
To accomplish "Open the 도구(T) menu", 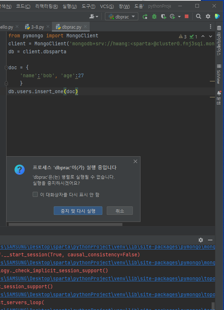I will tap(89, 6).
